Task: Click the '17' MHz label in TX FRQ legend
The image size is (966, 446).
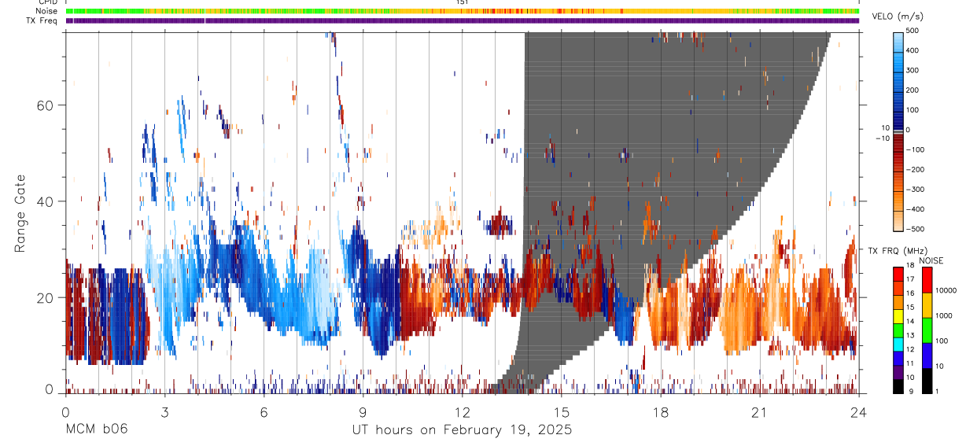Action: click(x=910, y=281)
